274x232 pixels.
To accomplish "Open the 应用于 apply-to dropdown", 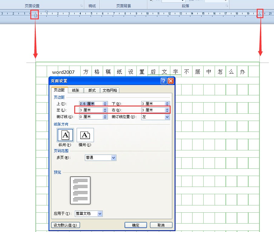I will pos(100,214).
